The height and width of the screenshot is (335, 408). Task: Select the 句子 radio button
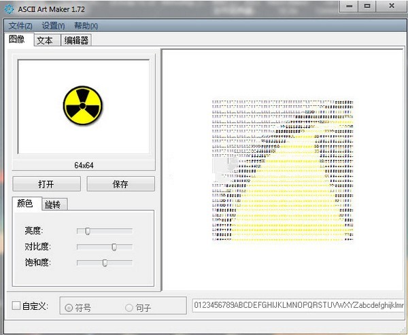[129, 308]
